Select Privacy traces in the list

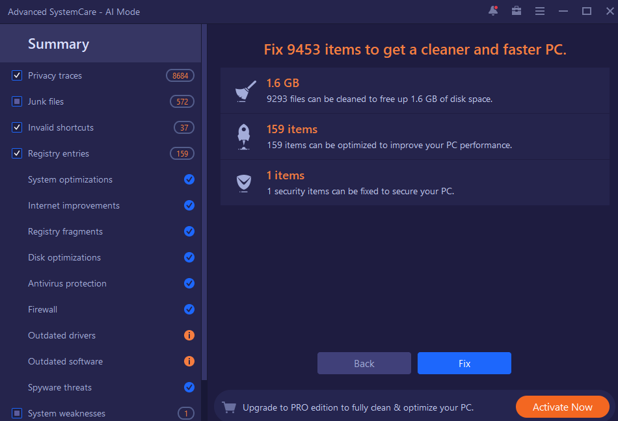click(55, 75)
